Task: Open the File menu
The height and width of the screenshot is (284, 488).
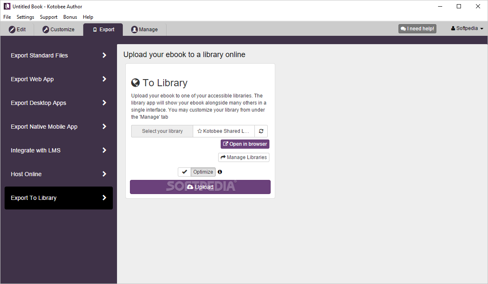Action: (x=7, y=17)
